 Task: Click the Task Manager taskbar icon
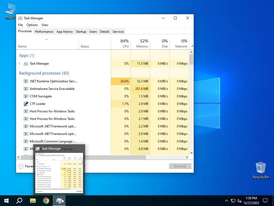coord(59,201)
